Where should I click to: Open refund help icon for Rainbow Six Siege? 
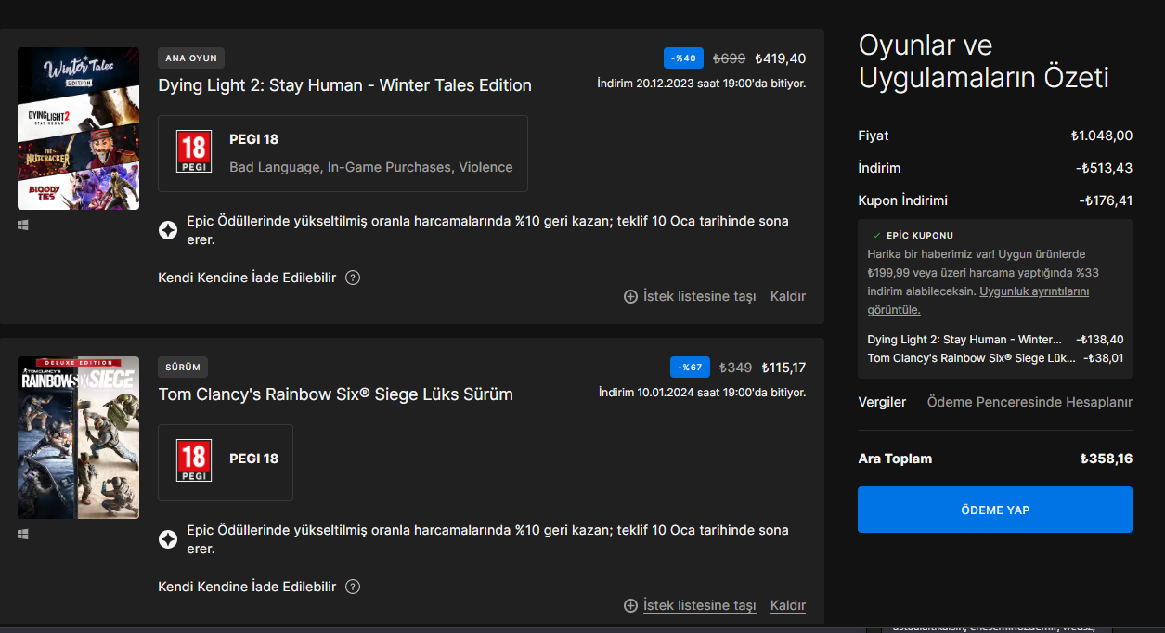[353, 587]
